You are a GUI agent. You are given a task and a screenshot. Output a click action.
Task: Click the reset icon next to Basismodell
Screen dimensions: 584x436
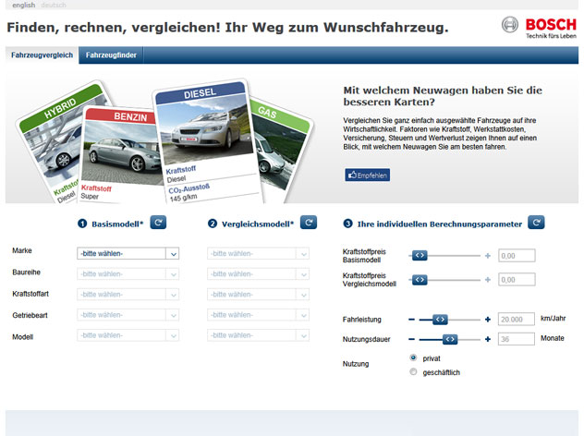coord(159,223)
